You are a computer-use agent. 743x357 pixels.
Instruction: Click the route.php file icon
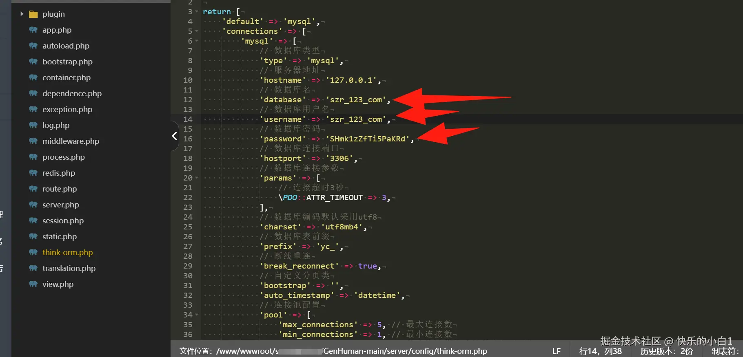point(33,189)
